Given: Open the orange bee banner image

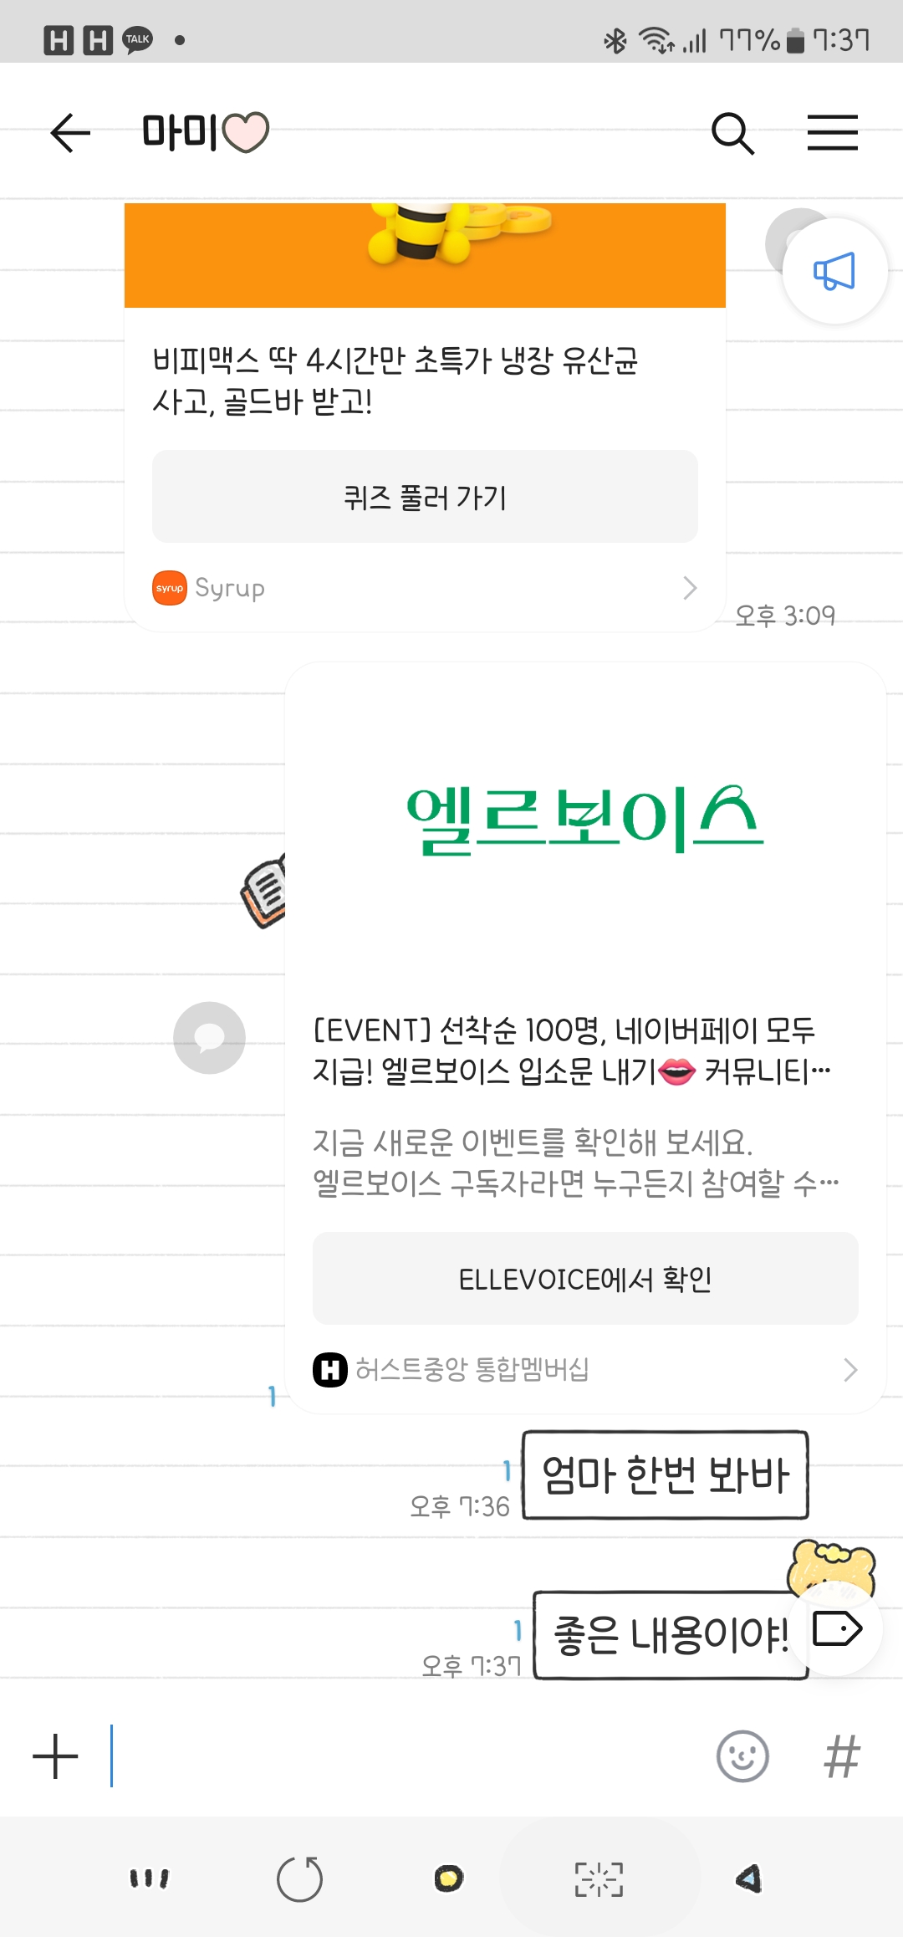Looking at the screenshot, I should pos(425,255).
